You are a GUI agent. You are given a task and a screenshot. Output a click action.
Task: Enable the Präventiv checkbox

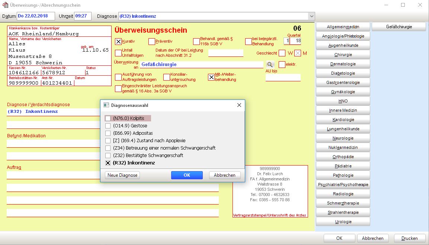(x=151, y=42)
